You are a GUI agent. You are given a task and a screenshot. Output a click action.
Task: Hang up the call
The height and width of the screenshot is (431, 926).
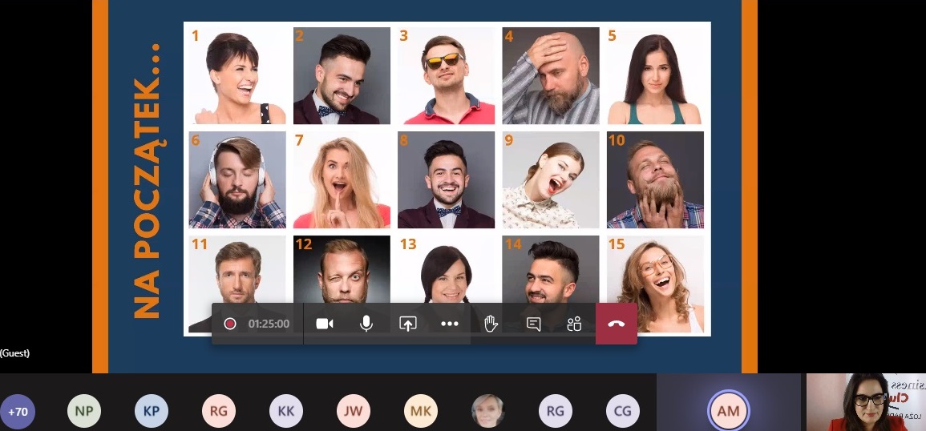click(x=616, y=324)
